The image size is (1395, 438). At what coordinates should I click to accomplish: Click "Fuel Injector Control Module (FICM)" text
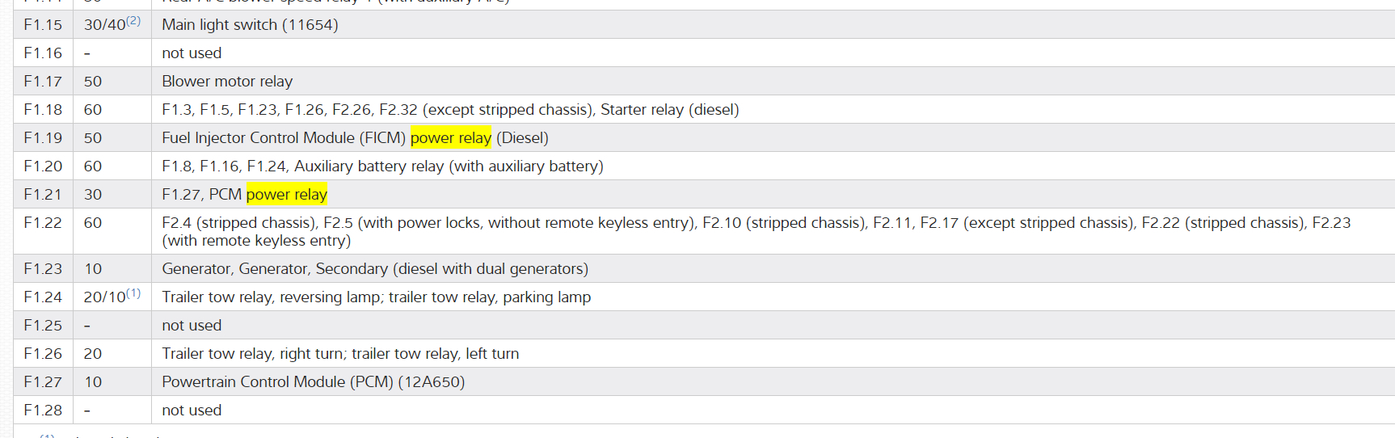(x=284, y=138)
